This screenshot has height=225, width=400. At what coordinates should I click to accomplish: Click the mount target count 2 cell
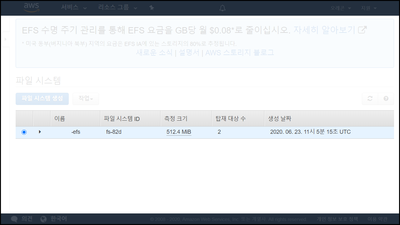pyautogui.click(x=219, y=132)
